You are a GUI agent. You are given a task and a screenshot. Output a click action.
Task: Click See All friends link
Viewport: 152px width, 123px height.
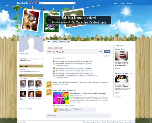40,78
